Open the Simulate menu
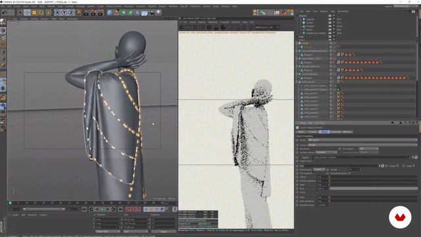Image resolution: width=421 pixels, height=237 pixels. 80,6
